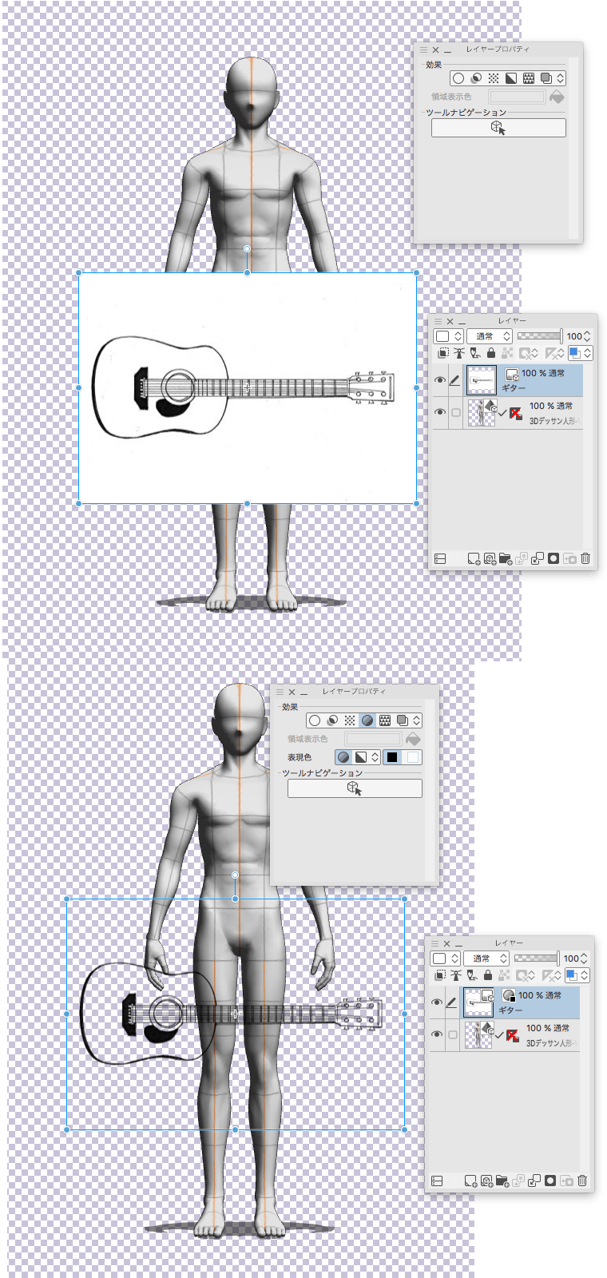
Task: Check edit box of 3D layer in upper Layer panel
Action: click(x=455, y=413)
